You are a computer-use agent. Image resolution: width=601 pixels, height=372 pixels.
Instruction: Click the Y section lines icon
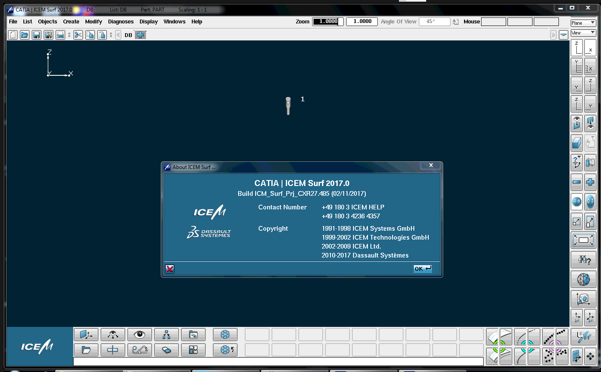pyautogui.click(x=576, y=66)
